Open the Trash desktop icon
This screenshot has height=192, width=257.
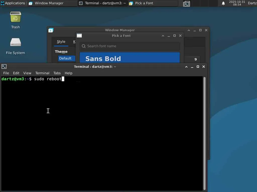[16, 20]
